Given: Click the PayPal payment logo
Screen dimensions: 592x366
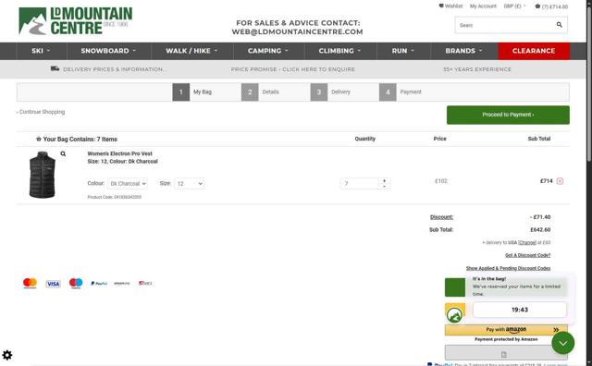Looking at the screenshot, I should [x=99, y=284].
